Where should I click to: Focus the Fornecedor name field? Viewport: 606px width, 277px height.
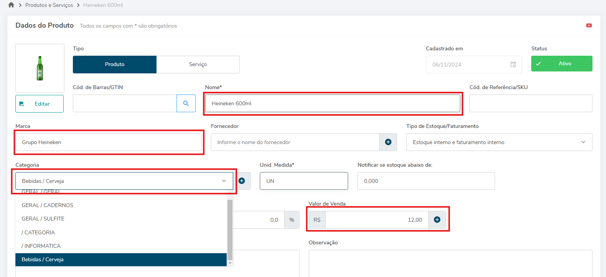pyautogui.click(x=295, y=142)
